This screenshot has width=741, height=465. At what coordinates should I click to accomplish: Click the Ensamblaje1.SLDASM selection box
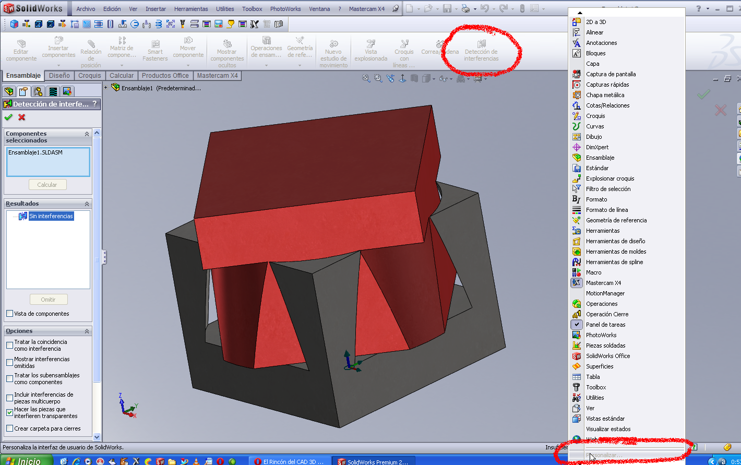point(48,162)
